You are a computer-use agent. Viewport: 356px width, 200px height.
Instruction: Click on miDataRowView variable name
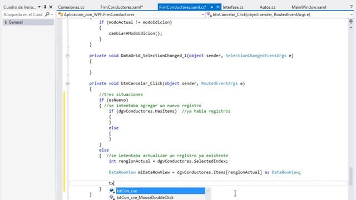click(154, 172)
